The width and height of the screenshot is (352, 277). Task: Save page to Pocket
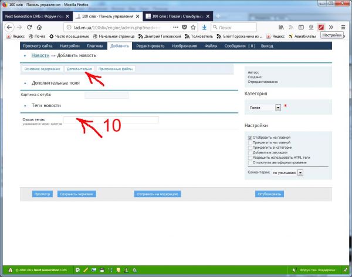click(184, 28)
